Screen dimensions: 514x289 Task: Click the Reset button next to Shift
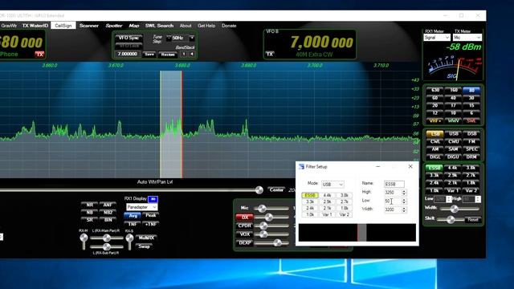(x=473, y=219)
